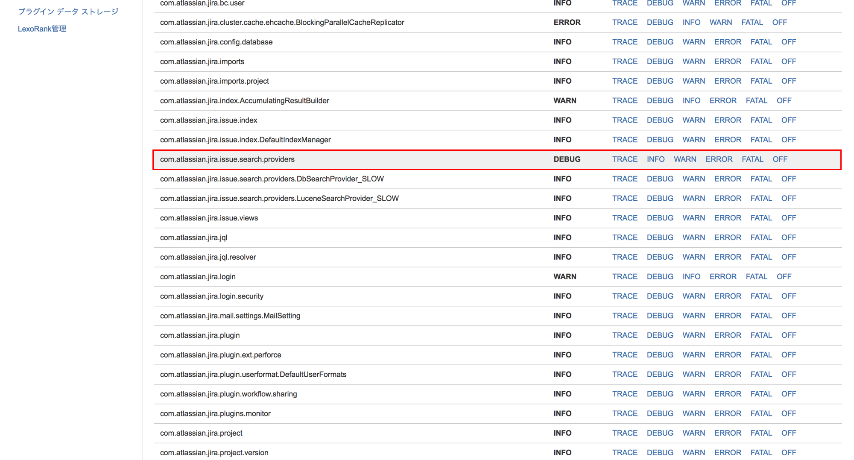The image size is (854, 460).
Task: Set com.atlassian.jira.project to DEBUG
Action: pos(660,433)
